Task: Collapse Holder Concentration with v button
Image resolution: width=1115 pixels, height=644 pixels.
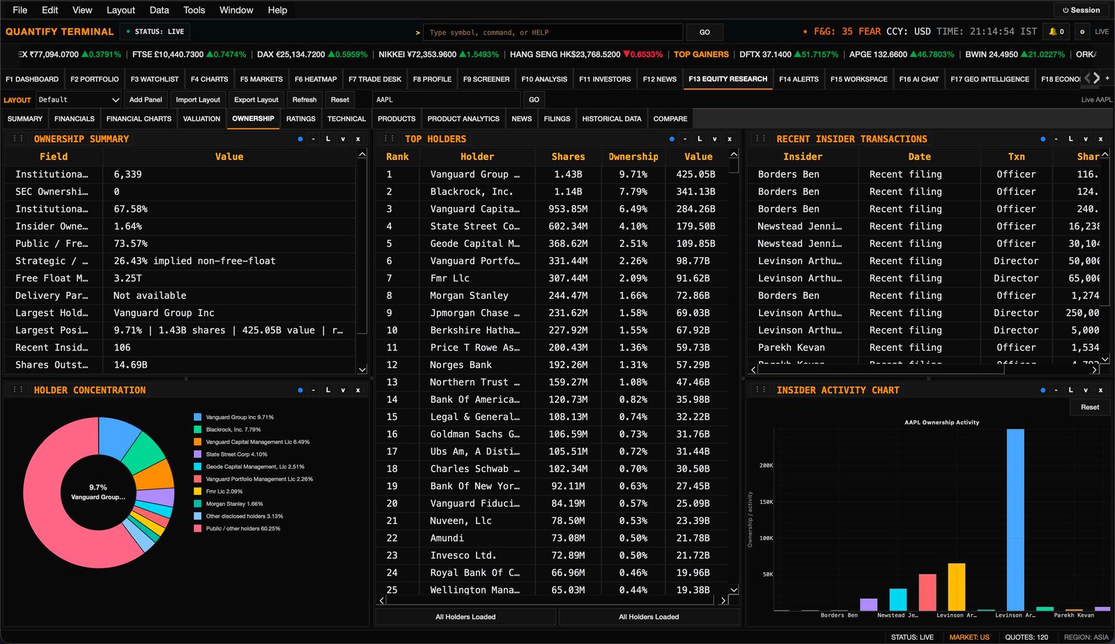Action: 343,390
